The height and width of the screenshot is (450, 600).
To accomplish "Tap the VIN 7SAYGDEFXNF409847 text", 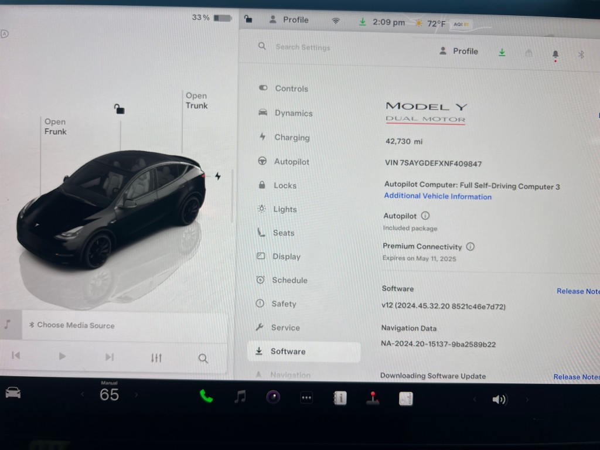I will click(x=433, y=163).
